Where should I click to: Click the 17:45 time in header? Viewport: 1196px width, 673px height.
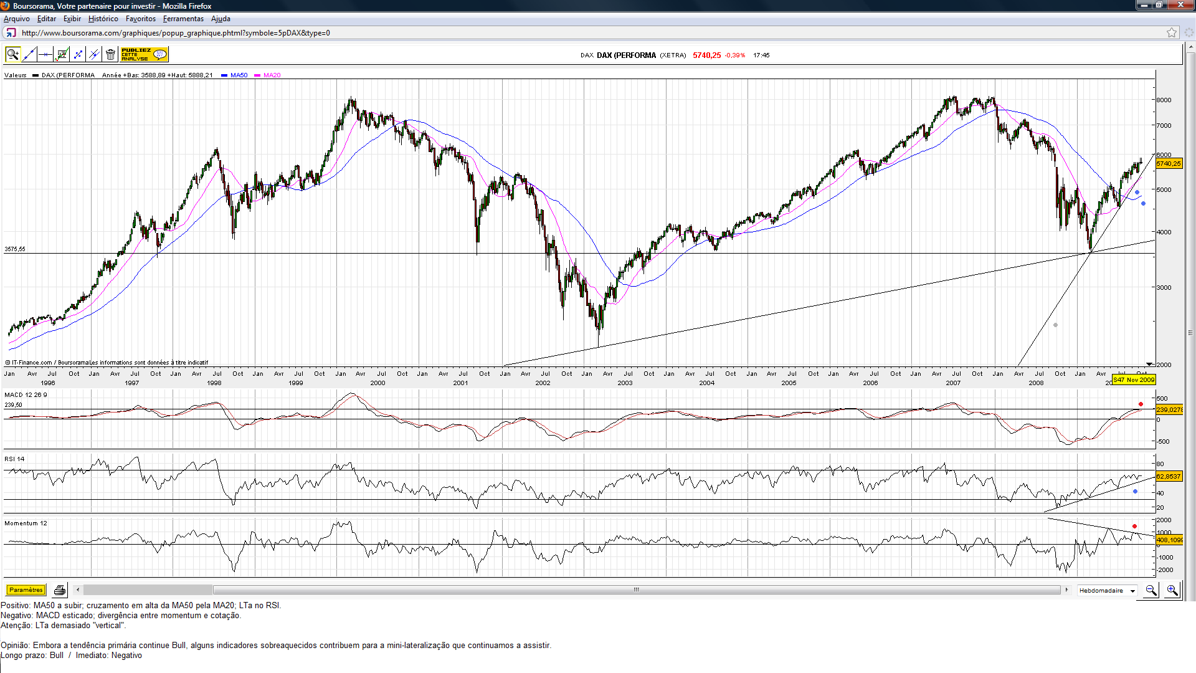point(761,55)
